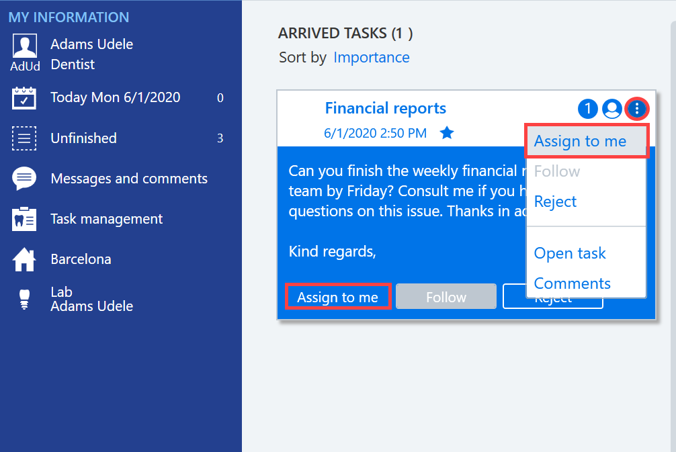Click the star importance icon on the task
Screen dimensions: 676x452
coord(447,133)
